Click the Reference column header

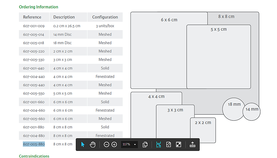32,17
